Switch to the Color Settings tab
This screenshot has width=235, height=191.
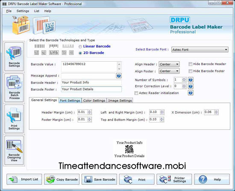[x=94, y=101]
